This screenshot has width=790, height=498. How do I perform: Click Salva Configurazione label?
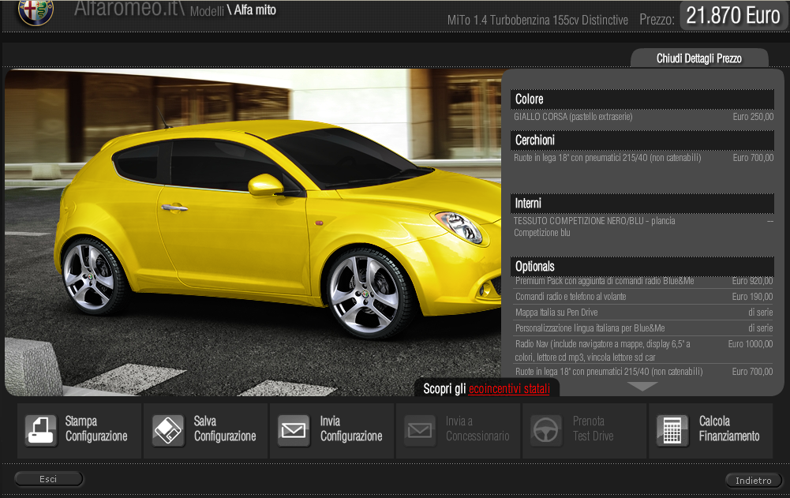tap(225, 429)
